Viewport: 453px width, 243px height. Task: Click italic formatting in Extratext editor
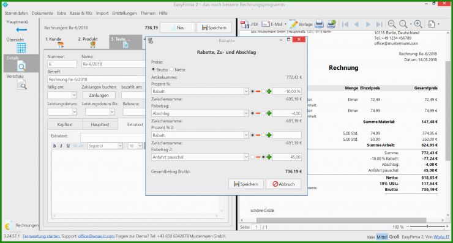[61, 146]
